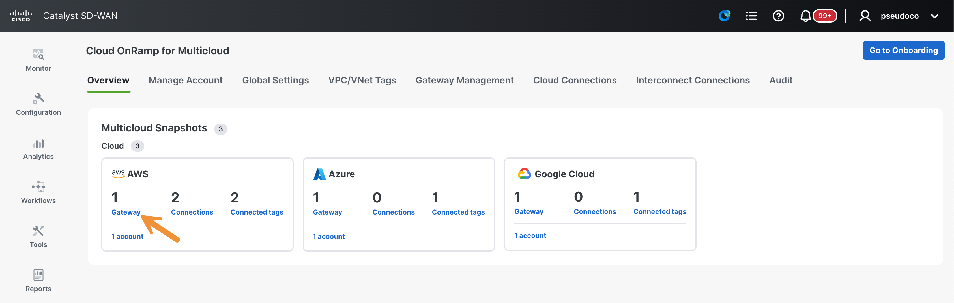
Task: Open the Monitor sidebar icon
Action: pyautogui.click(x=38, y=54)
